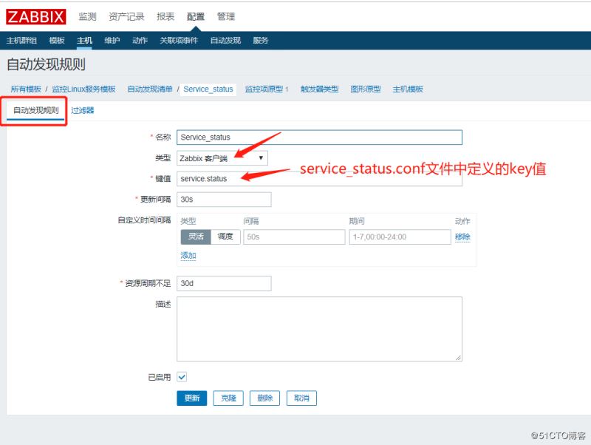Image resolution: width=591 pixels, height=445 pixels.
Task: Toggle the 已启用 checkbox
Action: coord(183,376)
